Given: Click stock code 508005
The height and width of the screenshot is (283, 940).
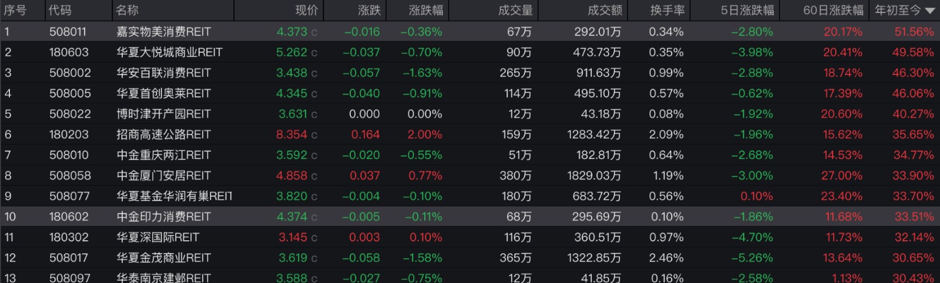Looking at the screenshot, I should point(70,93).
